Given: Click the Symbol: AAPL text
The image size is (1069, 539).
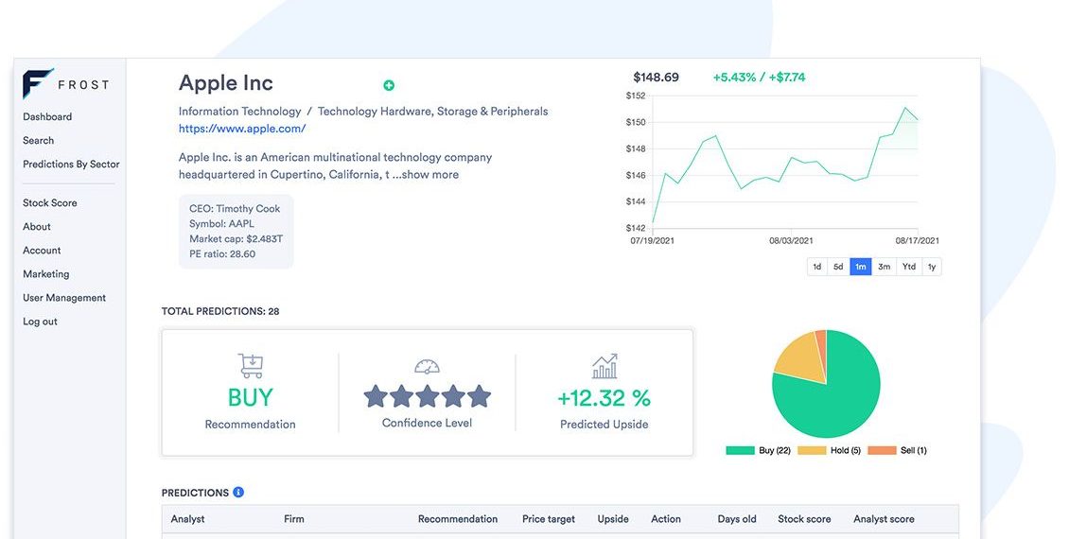Looking at the screenshot, I should [221, 223].
